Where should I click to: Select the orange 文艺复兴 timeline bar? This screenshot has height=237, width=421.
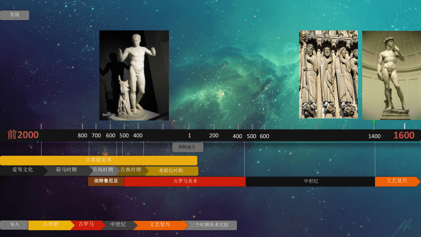coord(398,181)
